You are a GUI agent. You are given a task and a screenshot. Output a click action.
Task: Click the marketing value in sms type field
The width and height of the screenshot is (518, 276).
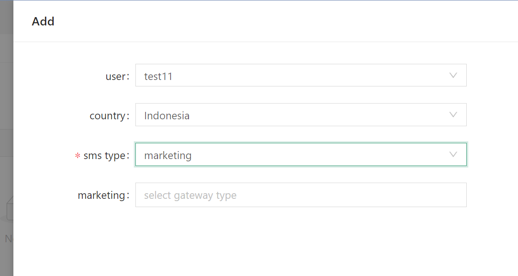[x=168, y=156]
